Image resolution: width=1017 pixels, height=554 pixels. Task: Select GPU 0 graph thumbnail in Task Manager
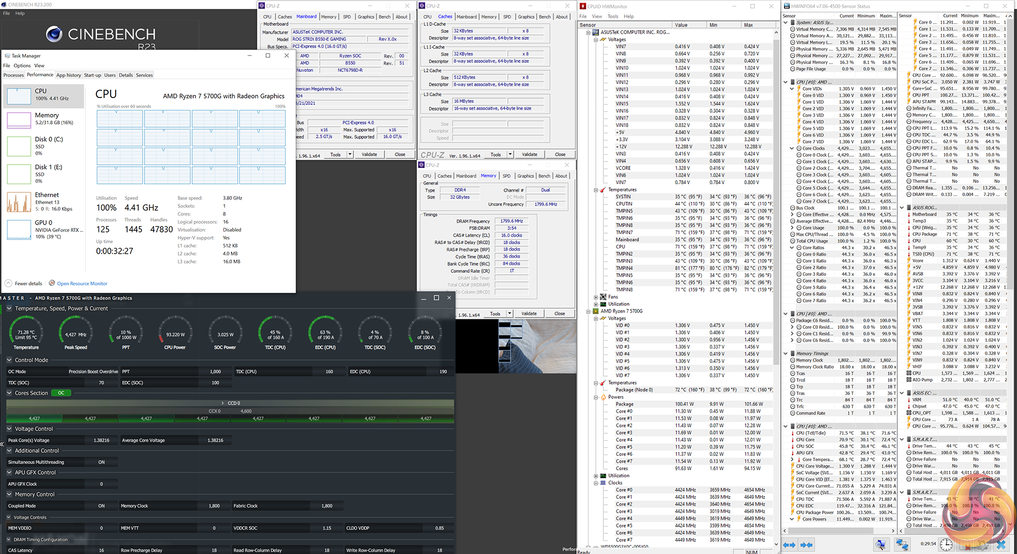click(19, 230)
